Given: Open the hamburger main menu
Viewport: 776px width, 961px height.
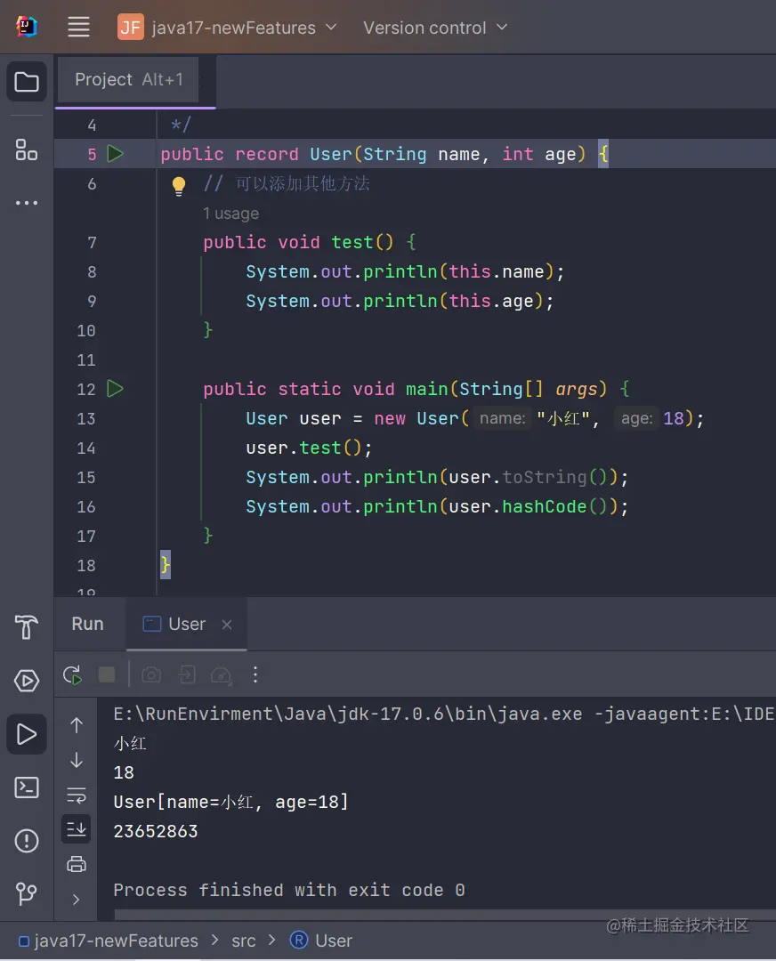Looking at the screenshot, I should point(78,27).
